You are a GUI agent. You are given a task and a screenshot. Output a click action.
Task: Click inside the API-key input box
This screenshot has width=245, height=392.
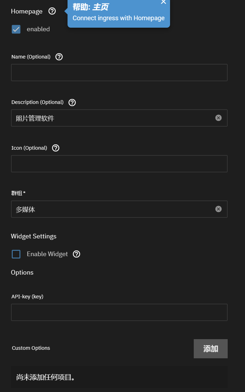click(119, 312)
